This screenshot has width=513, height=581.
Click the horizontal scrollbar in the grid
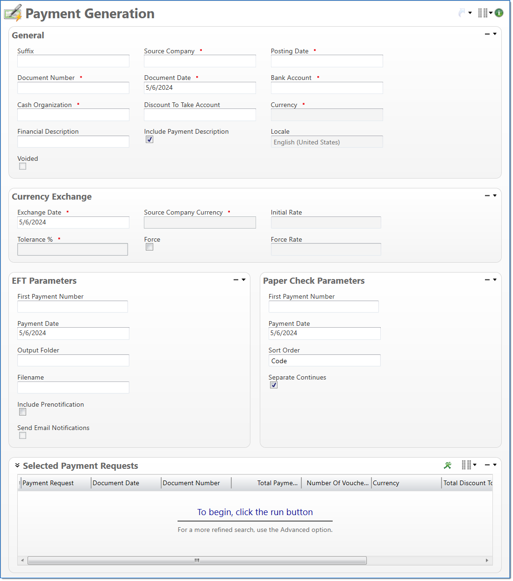197,560
